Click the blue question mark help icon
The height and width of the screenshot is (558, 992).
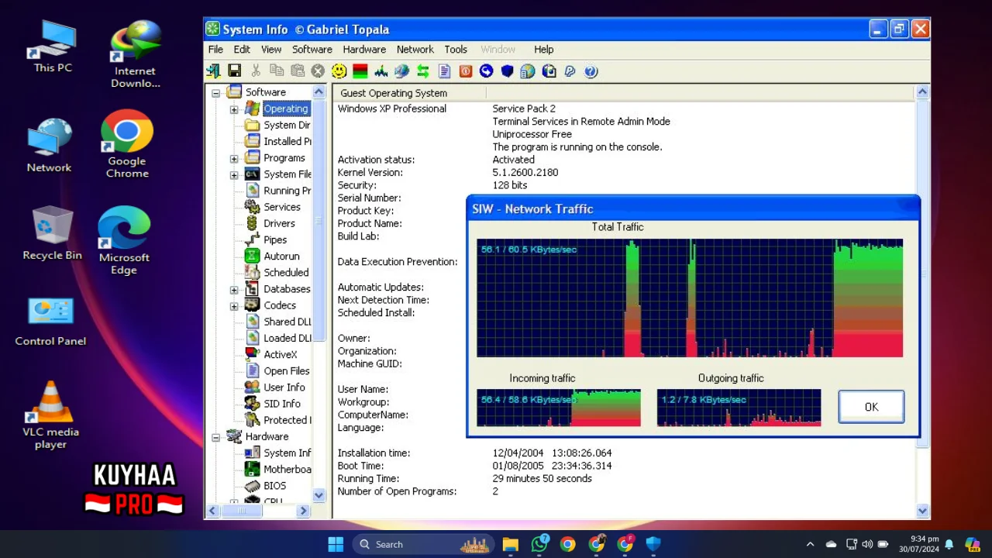point(591,71)
